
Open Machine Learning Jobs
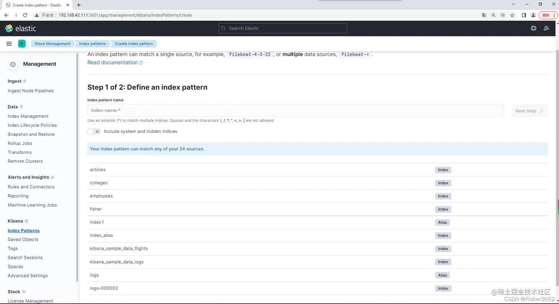[x=32, y=205]
